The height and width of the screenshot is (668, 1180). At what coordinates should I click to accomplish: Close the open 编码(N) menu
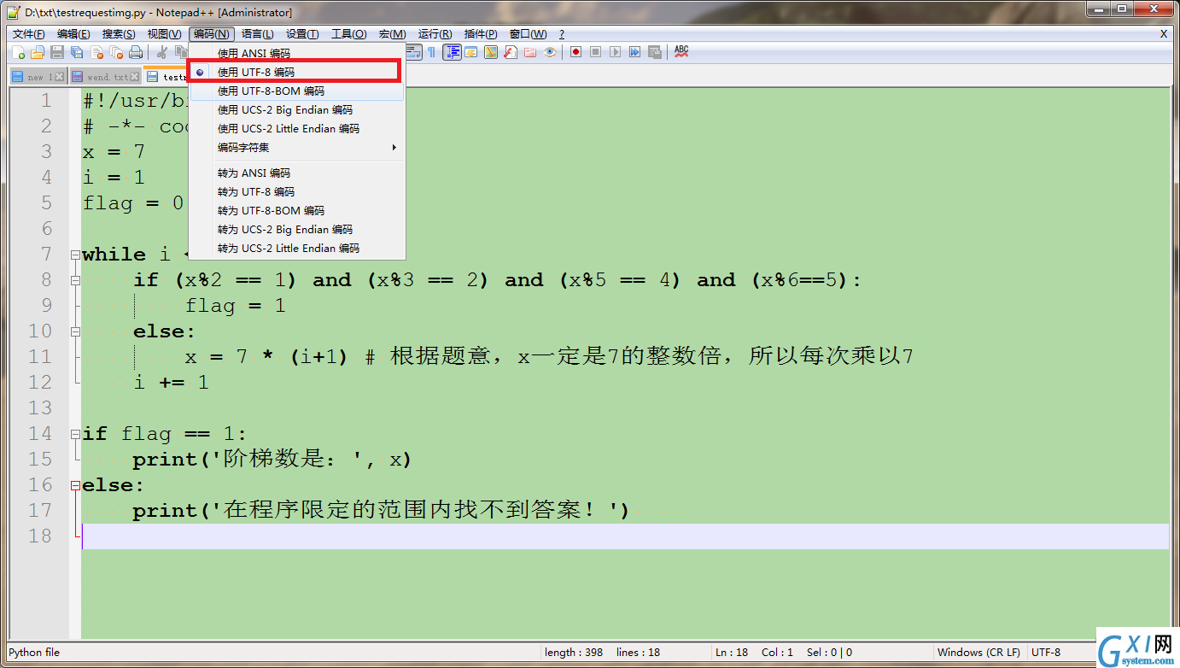pyautogui.click(x=211, y=34)
